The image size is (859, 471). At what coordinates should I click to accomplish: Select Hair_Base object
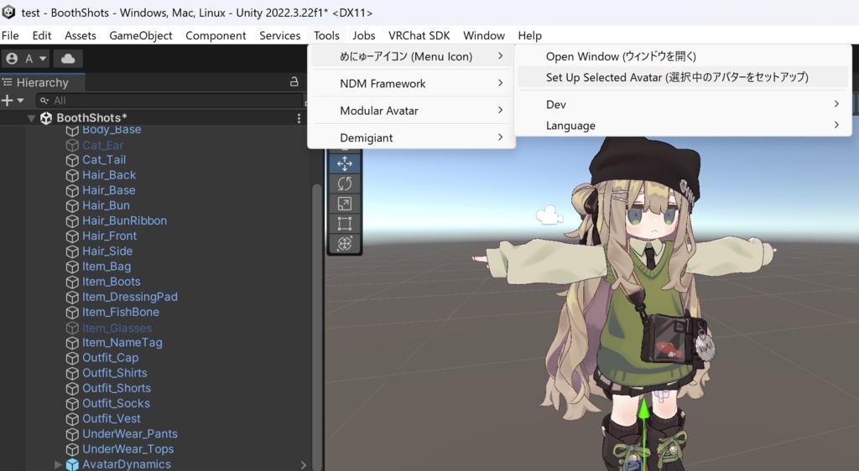109,190
